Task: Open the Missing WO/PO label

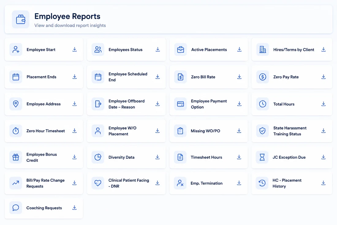Action: (x=206, y=131)
